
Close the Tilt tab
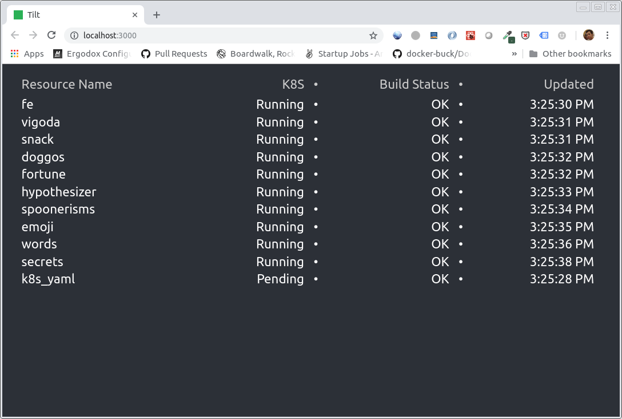135,15
